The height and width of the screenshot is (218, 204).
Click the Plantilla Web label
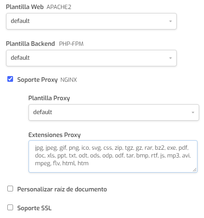[x=25, y=7]
